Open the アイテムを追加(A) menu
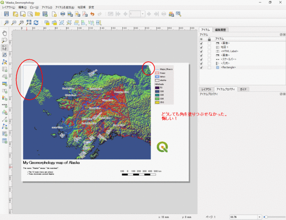 coord(65,7)
